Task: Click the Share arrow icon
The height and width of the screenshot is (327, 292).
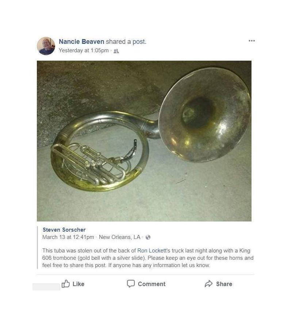Action: 208,284
